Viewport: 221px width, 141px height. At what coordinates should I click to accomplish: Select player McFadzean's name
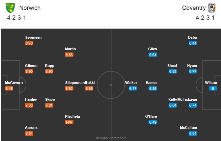pyautogui.click(x=187, y=99)
